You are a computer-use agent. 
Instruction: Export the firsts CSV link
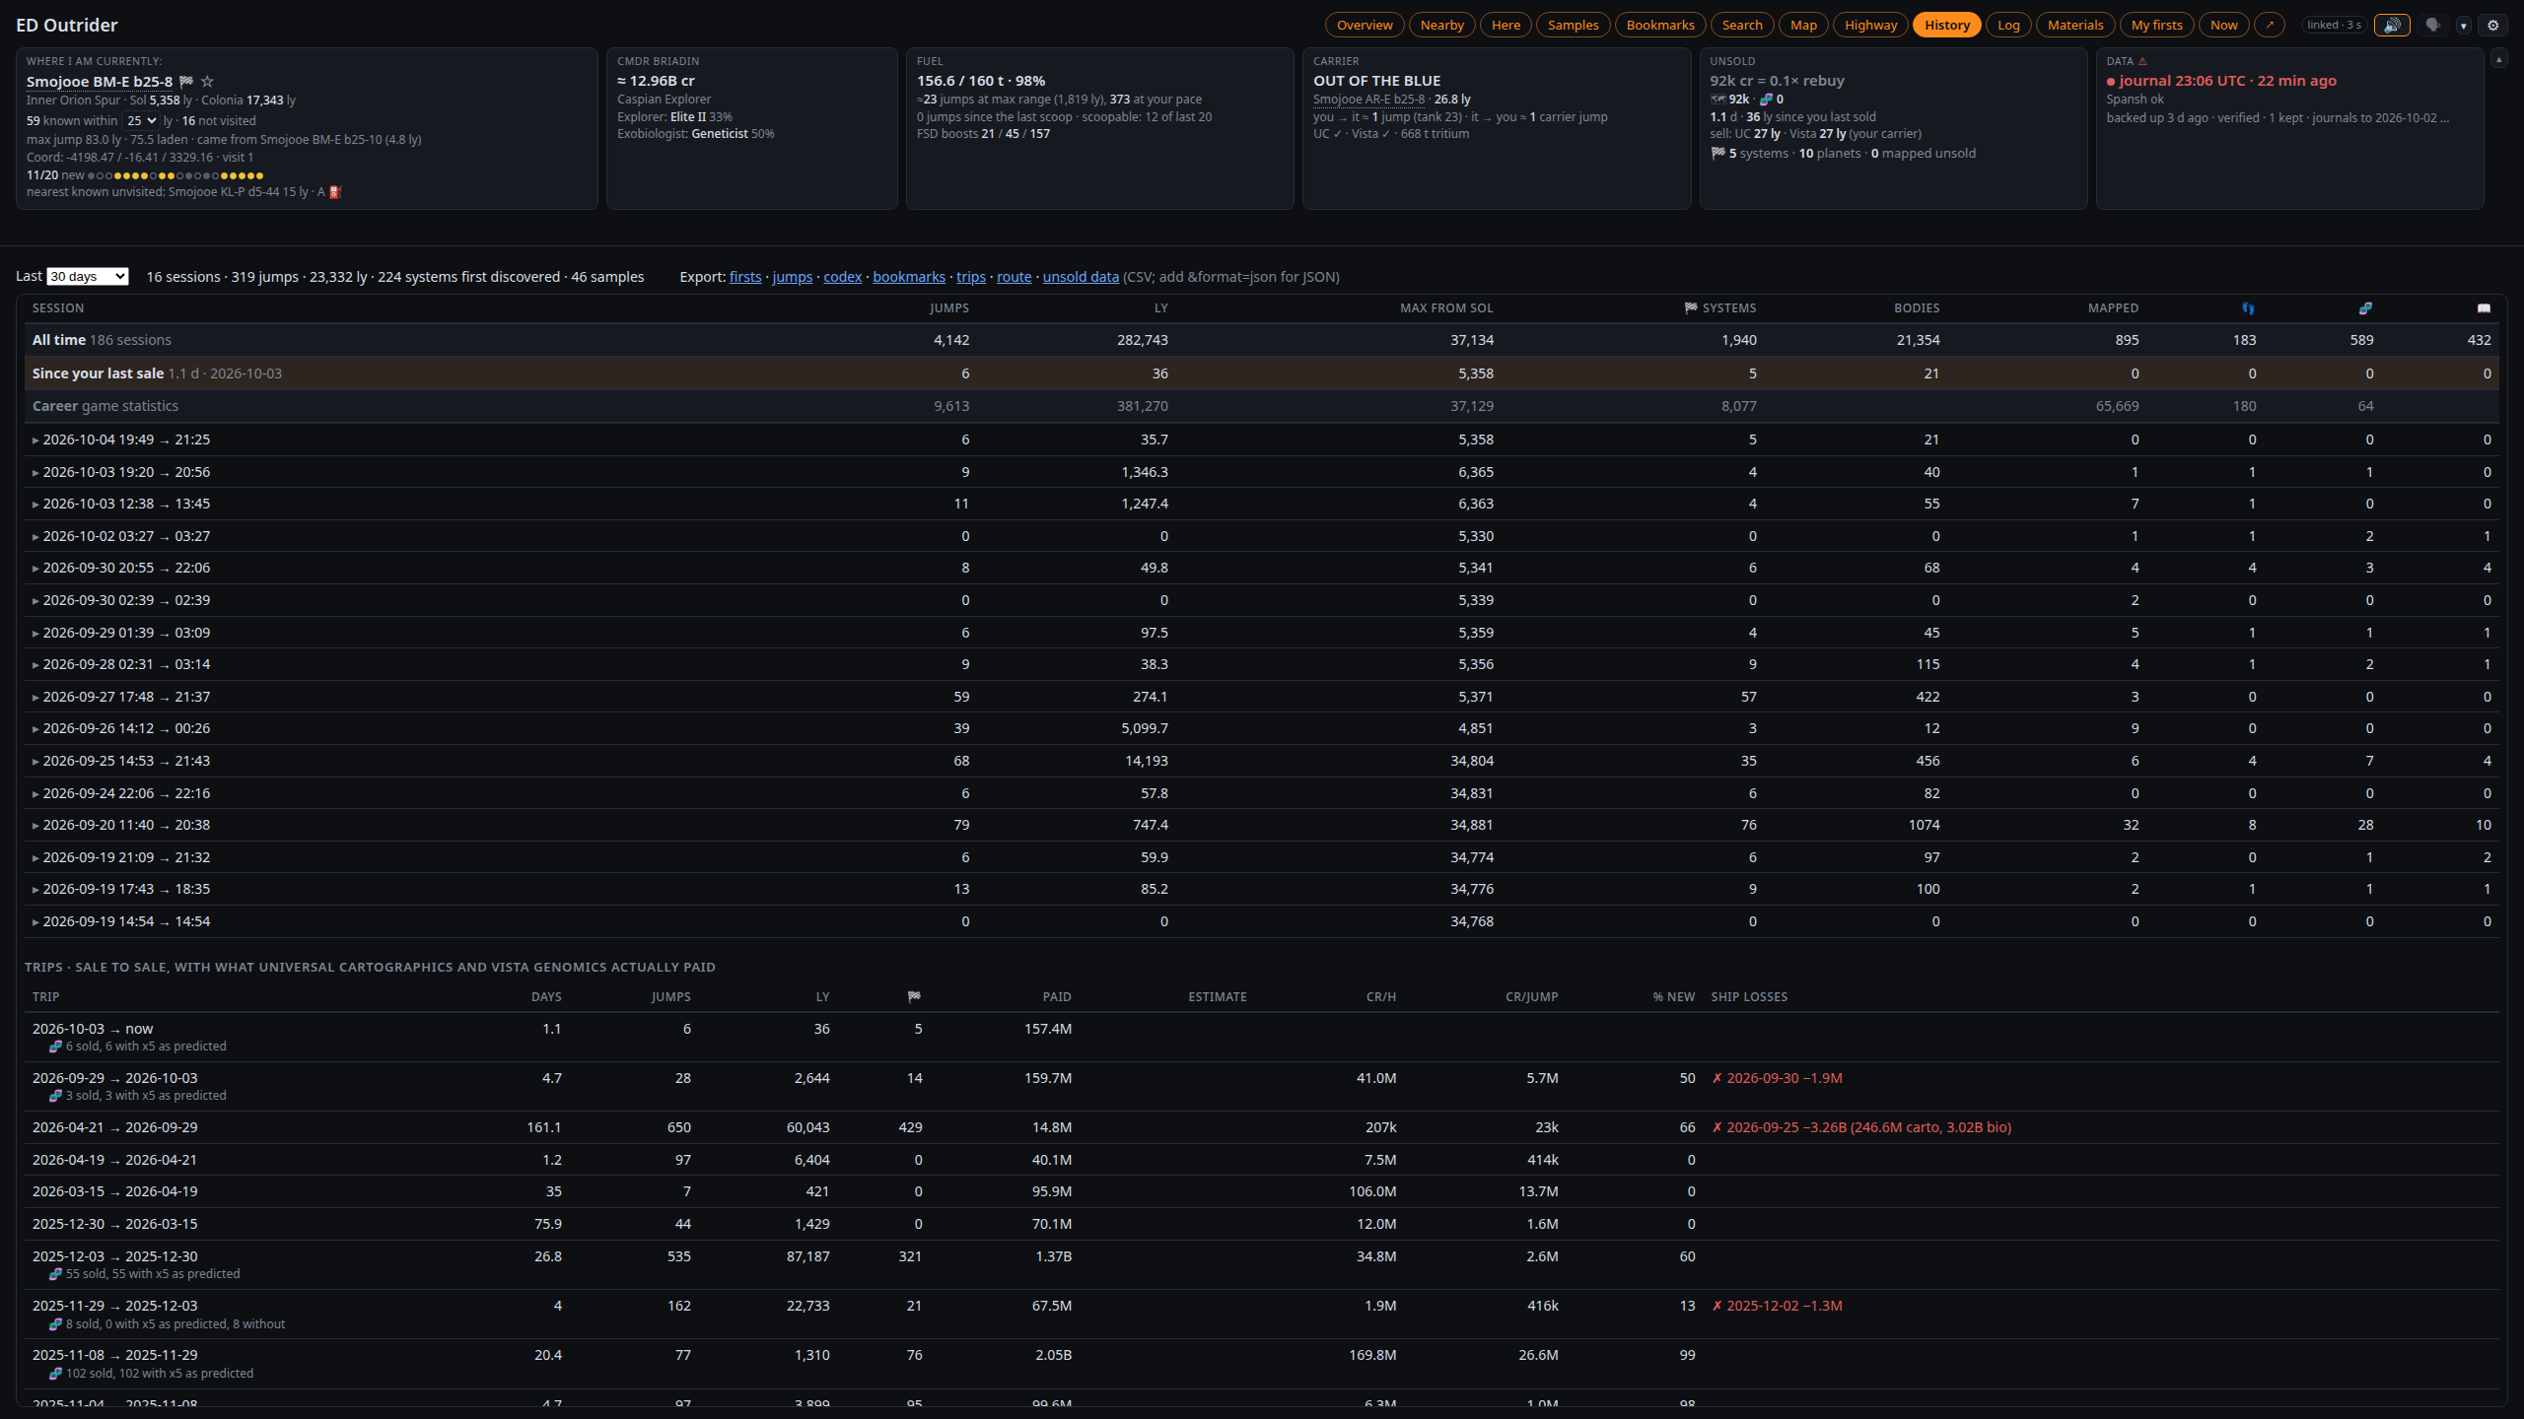tap(745, 277)
